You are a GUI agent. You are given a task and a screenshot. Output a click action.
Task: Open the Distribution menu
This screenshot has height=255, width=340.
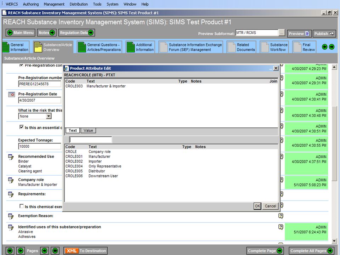(79, 4)
